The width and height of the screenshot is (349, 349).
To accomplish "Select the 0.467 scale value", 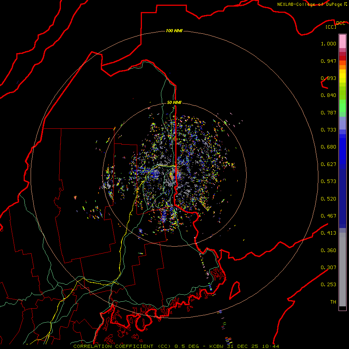I will point(328,216).
